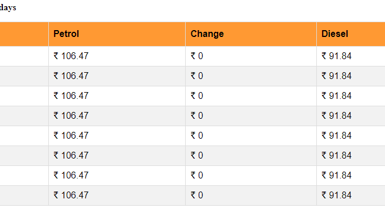Click last row diesel price ₹ 91.84

tap(337, 196)
